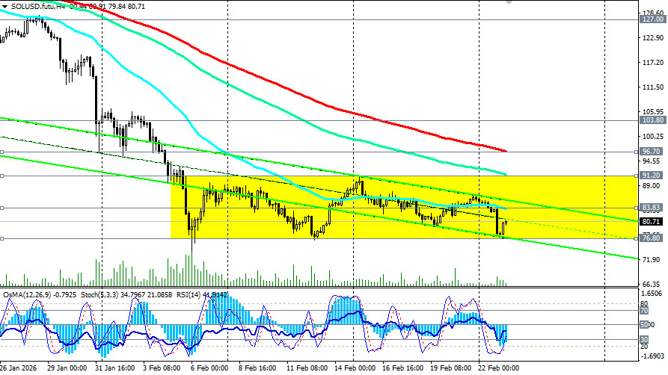The height and width of the screenshot is (375, 668).
Task: Click the 96.70 price level tag
Action: point(652,151)
